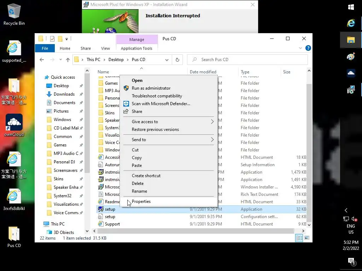Expand the recent locations dropdown arrow
362x271 pixels.
(60, 59)
